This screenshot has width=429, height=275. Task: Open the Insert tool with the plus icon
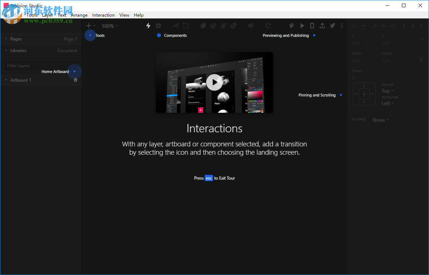[89, 26]
